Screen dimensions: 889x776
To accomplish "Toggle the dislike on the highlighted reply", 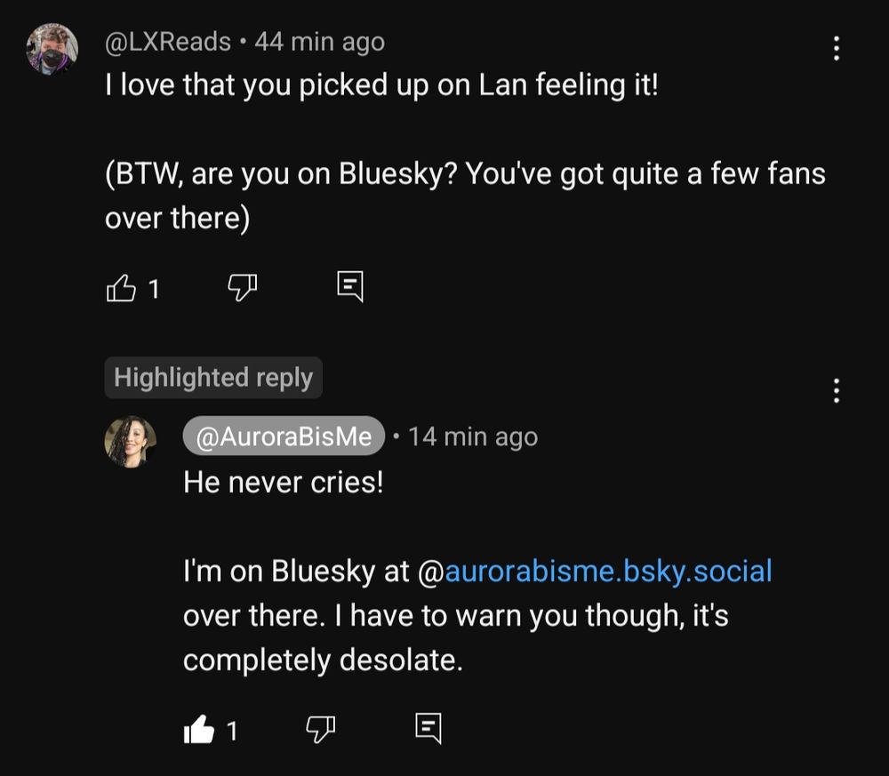I will [x=320, y=730].
